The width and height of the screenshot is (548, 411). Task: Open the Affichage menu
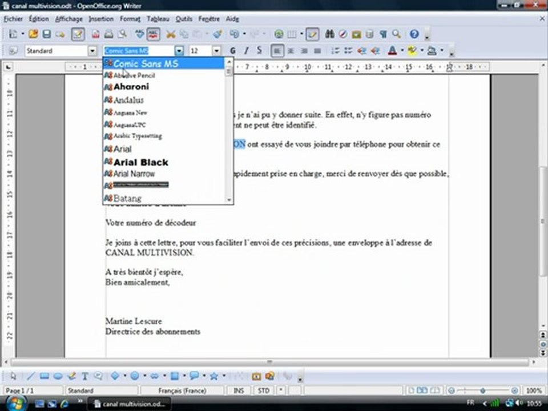point(69,19)
